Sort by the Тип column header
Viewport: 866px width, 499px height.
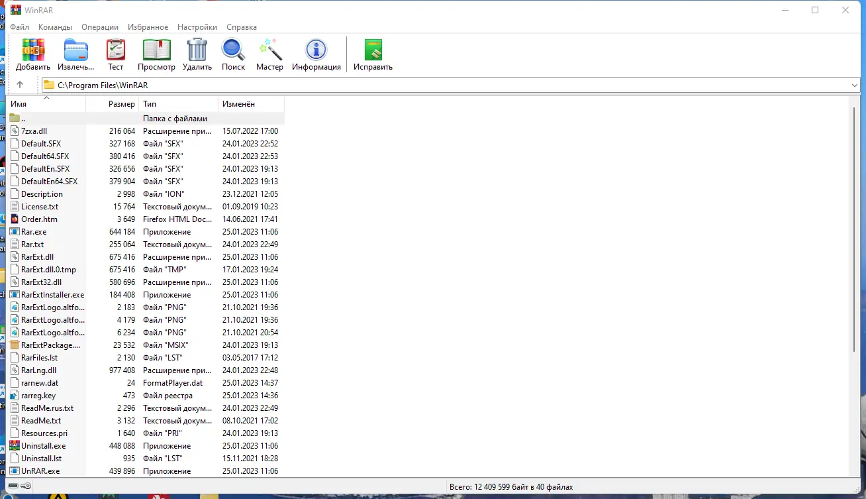point(179,104)
